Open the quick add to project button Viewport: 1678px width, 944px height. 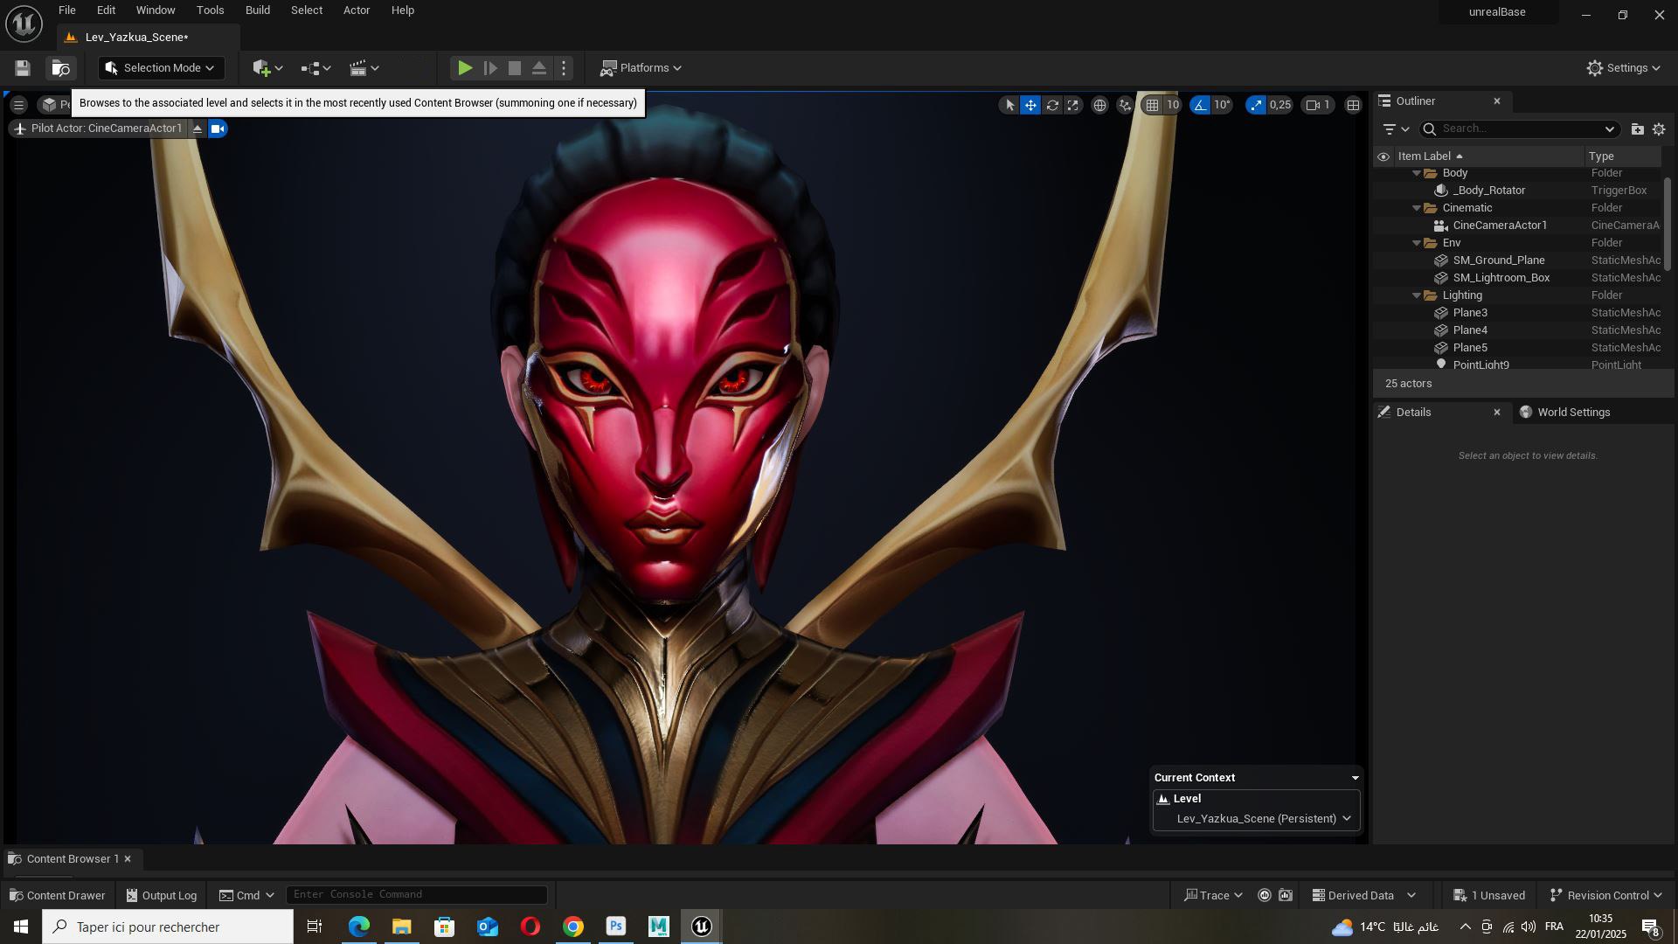(267, 68)
